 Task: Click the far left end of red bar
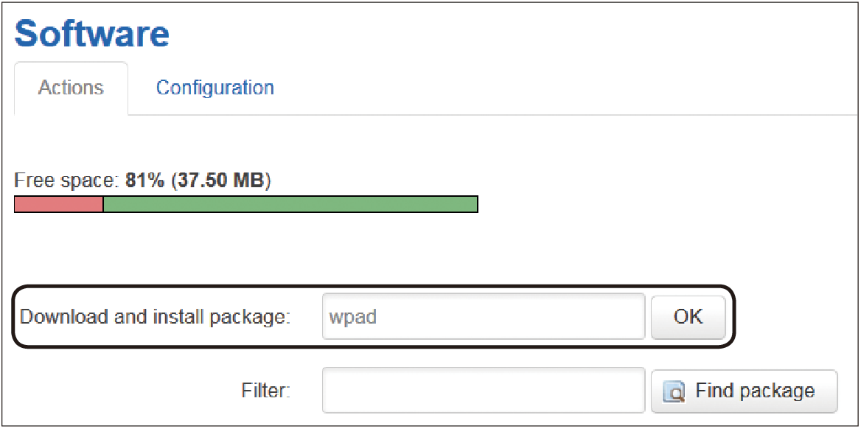pos(16,203)
